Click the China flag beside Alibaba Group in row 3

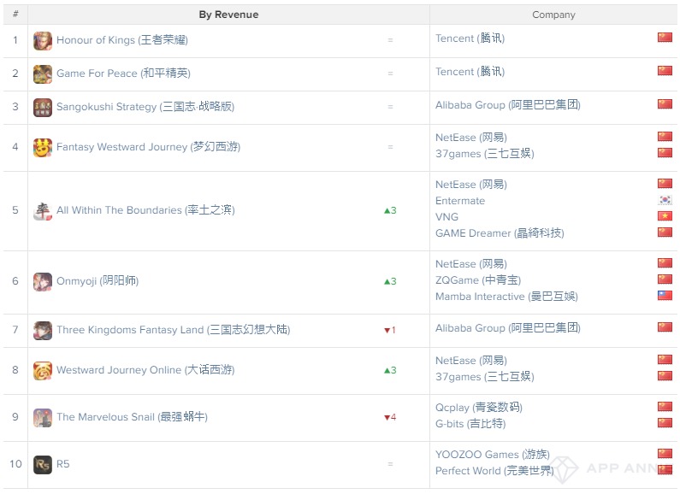click(x=665, y=104)
